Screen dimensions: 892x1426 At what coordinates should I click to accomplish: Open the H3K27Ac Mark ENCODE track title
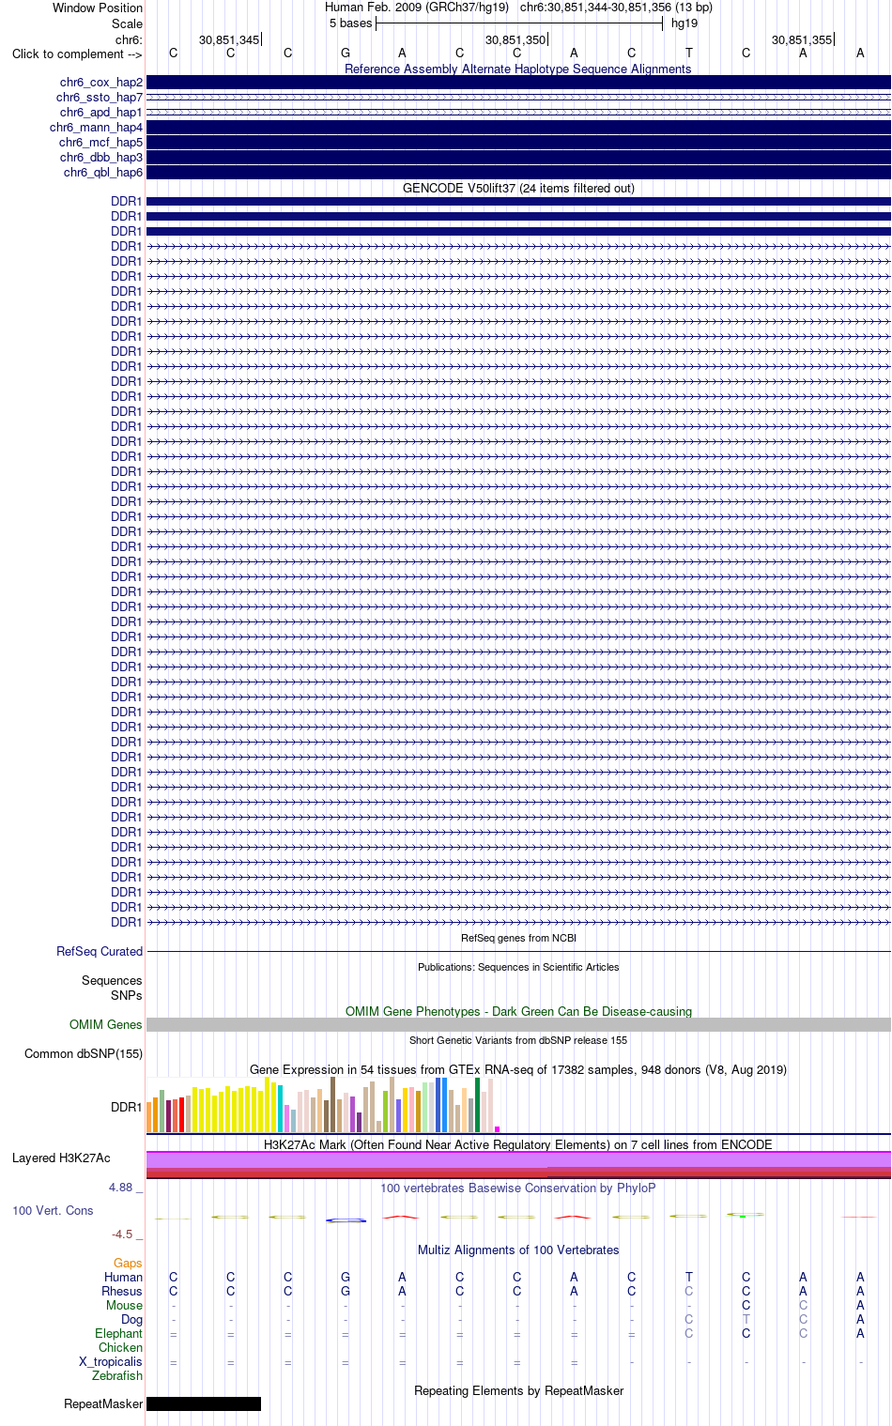coord(518,1144)
